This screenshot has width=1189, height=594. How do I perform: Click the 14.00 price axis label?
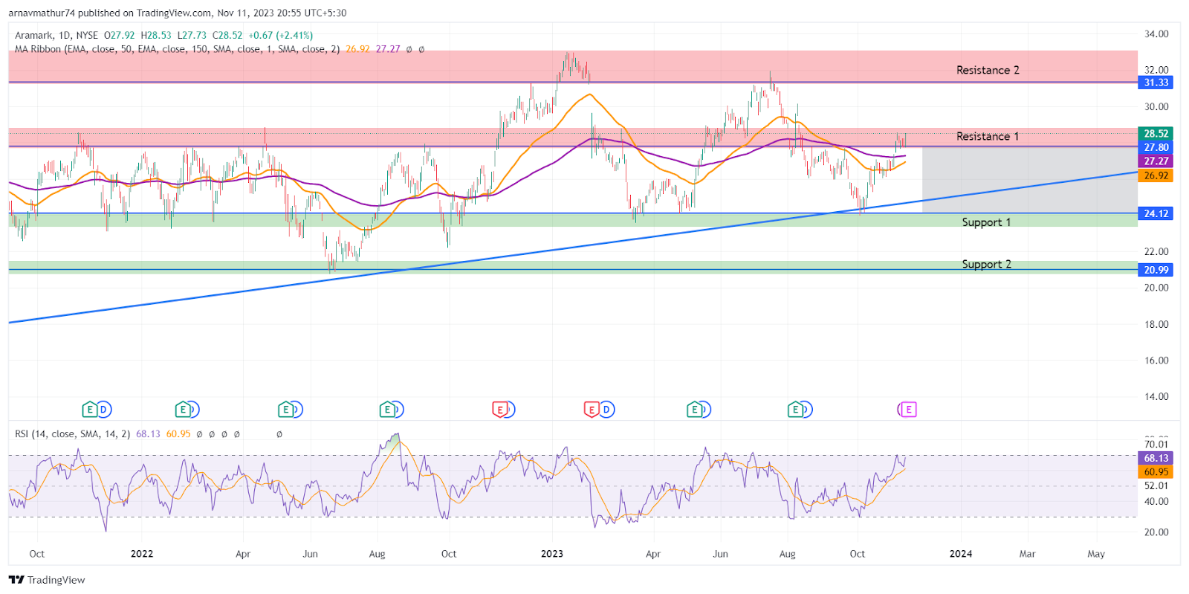(1156, 397)
